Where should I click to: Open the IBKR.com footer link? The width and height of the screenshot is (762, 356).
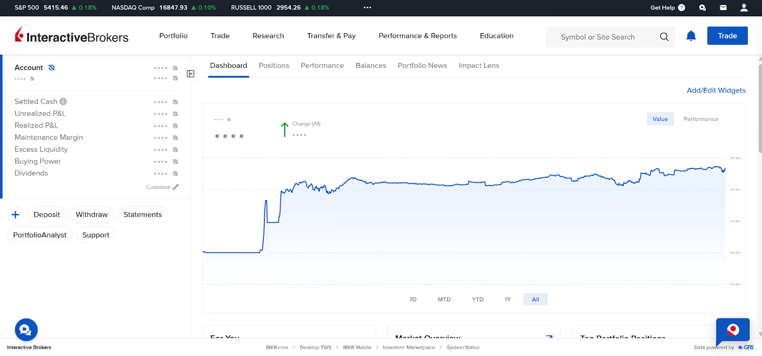[277, 347]
